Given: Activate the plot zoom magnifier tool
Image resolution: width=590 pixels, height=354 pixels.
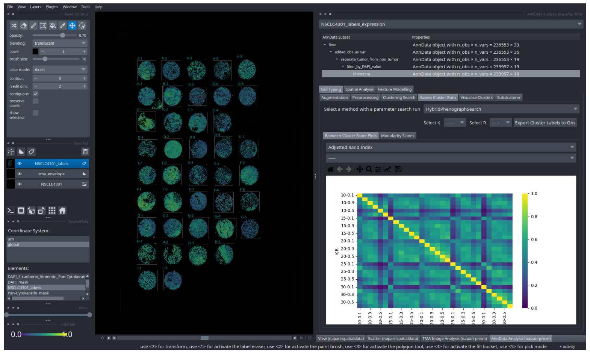Looking at the screenshot, I should [369, 169].
